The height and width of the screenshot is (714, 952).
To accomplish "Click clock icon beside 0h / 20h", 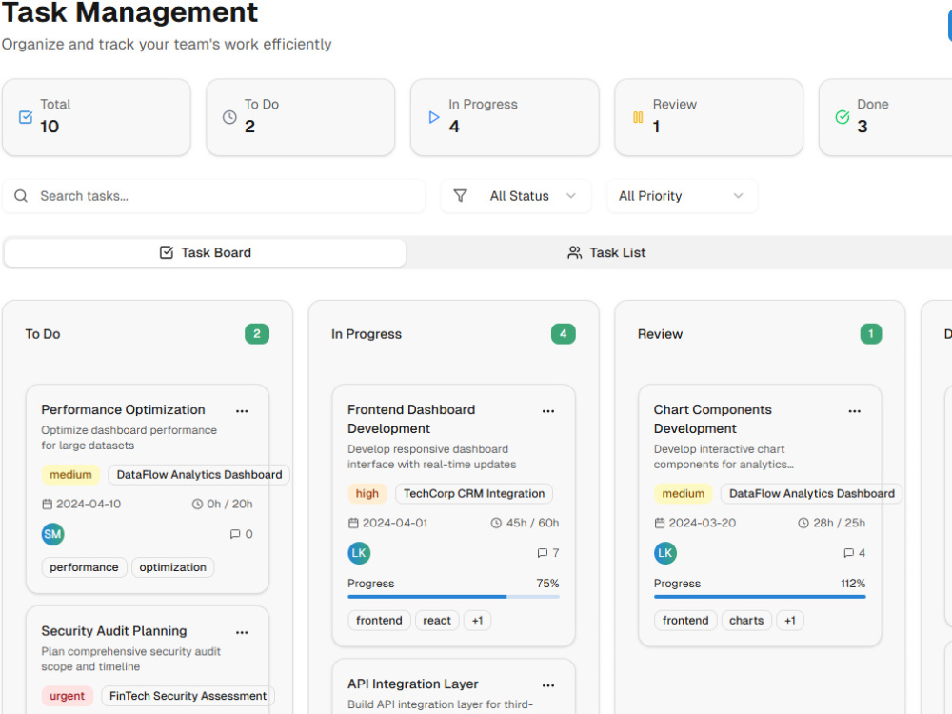I will 197,504.
